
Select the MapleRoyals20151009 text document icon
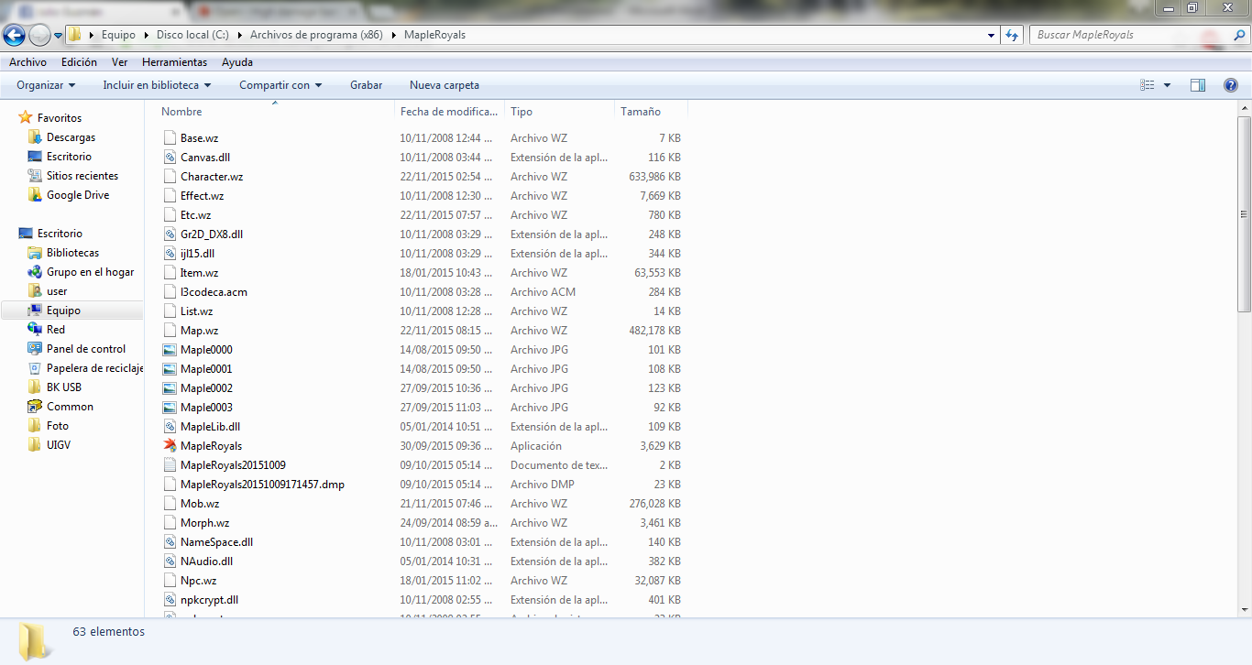point(169,465)
